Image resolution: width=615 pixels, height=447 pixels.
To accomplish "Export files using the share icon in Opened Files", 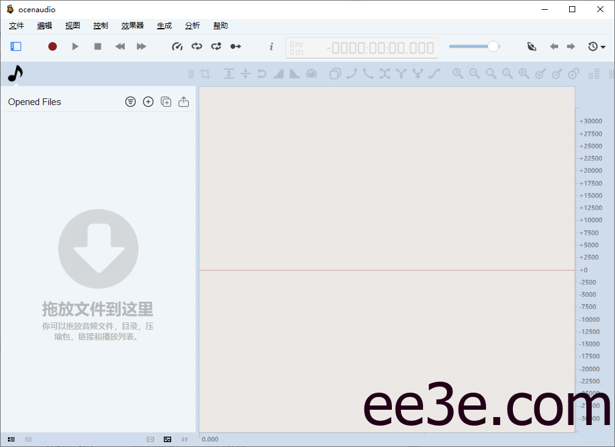I will pos(183,101).
